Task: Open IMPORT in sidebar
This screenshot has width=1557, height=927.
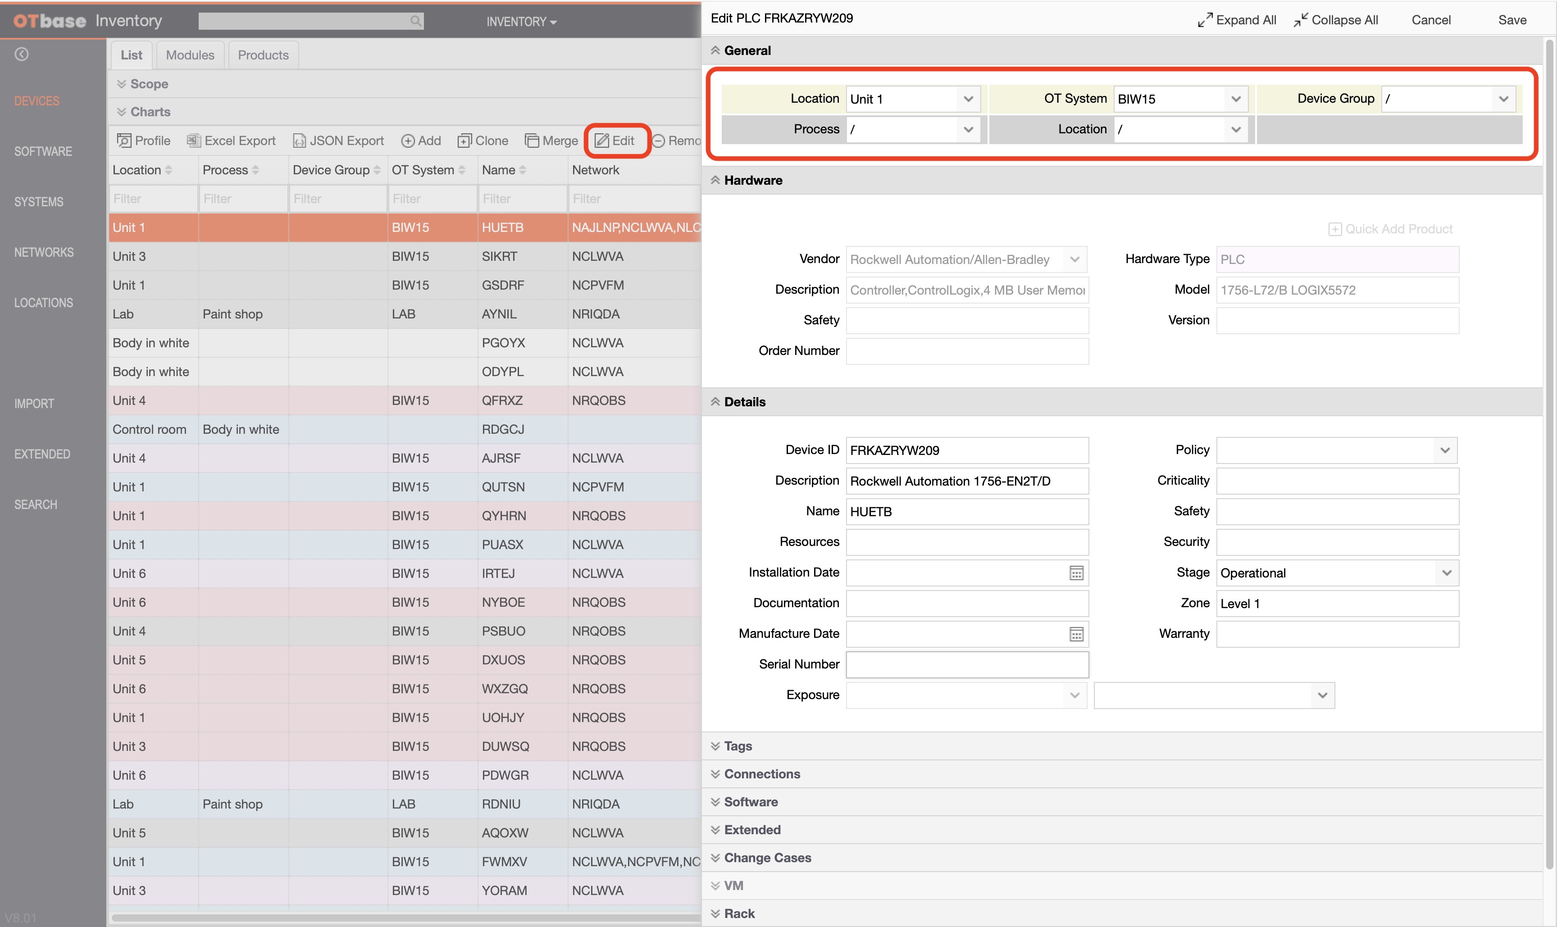Action: [34, 404]
